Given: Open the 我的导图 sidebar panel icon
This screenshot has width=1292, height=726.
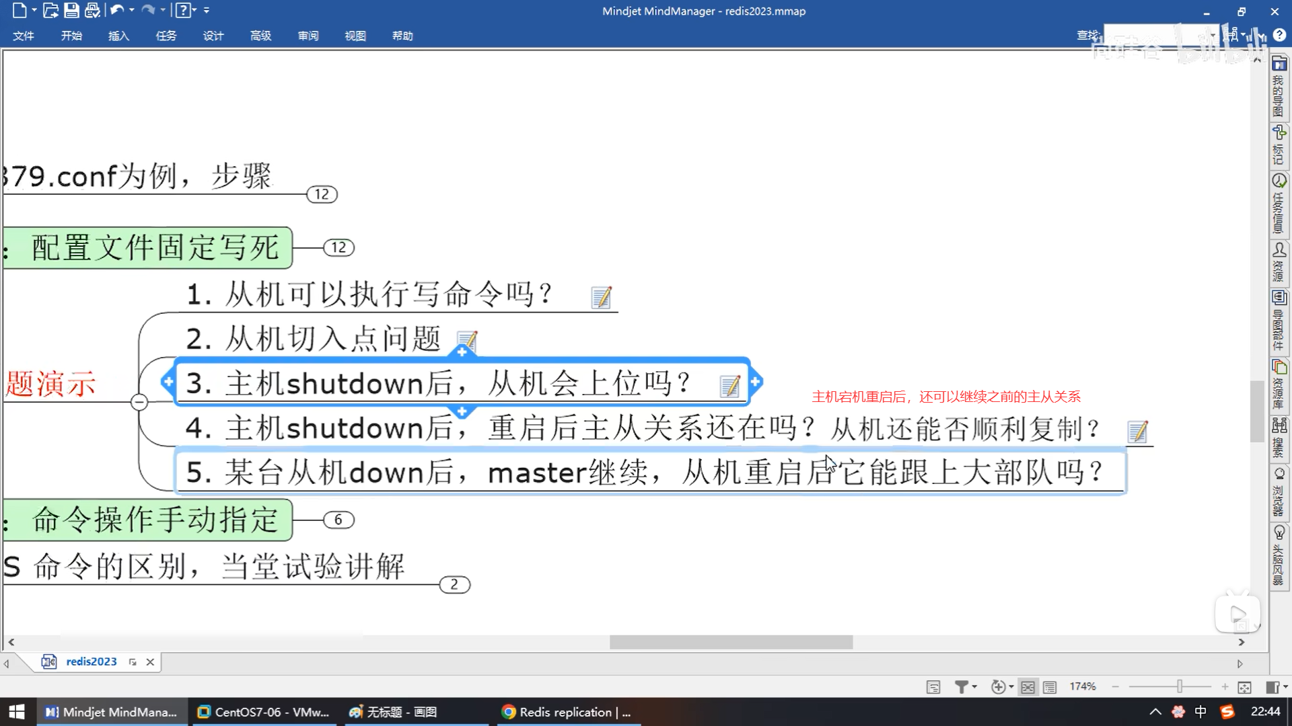Looking at the screenshot, I should click(1279, 65).
